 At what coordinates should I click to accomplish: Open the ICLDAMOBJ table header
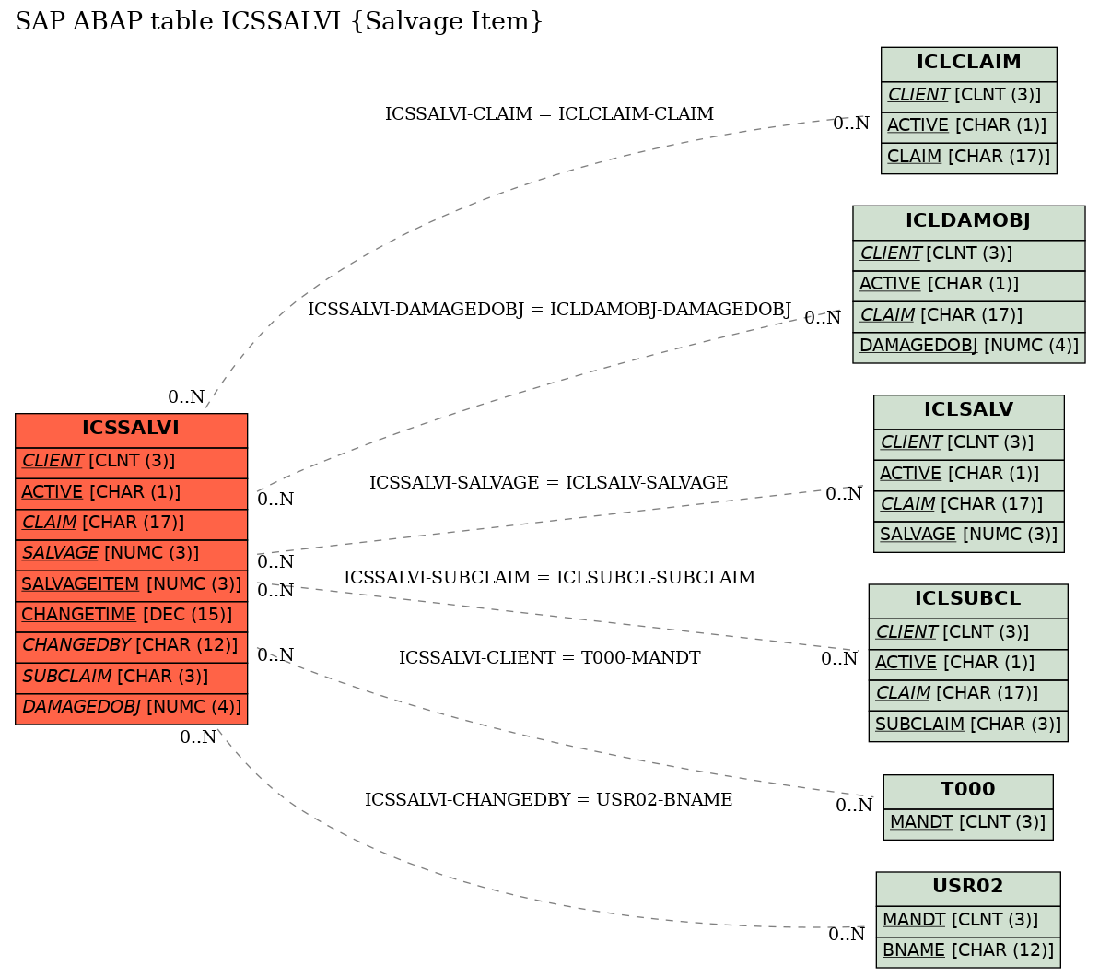pos(968,221)
